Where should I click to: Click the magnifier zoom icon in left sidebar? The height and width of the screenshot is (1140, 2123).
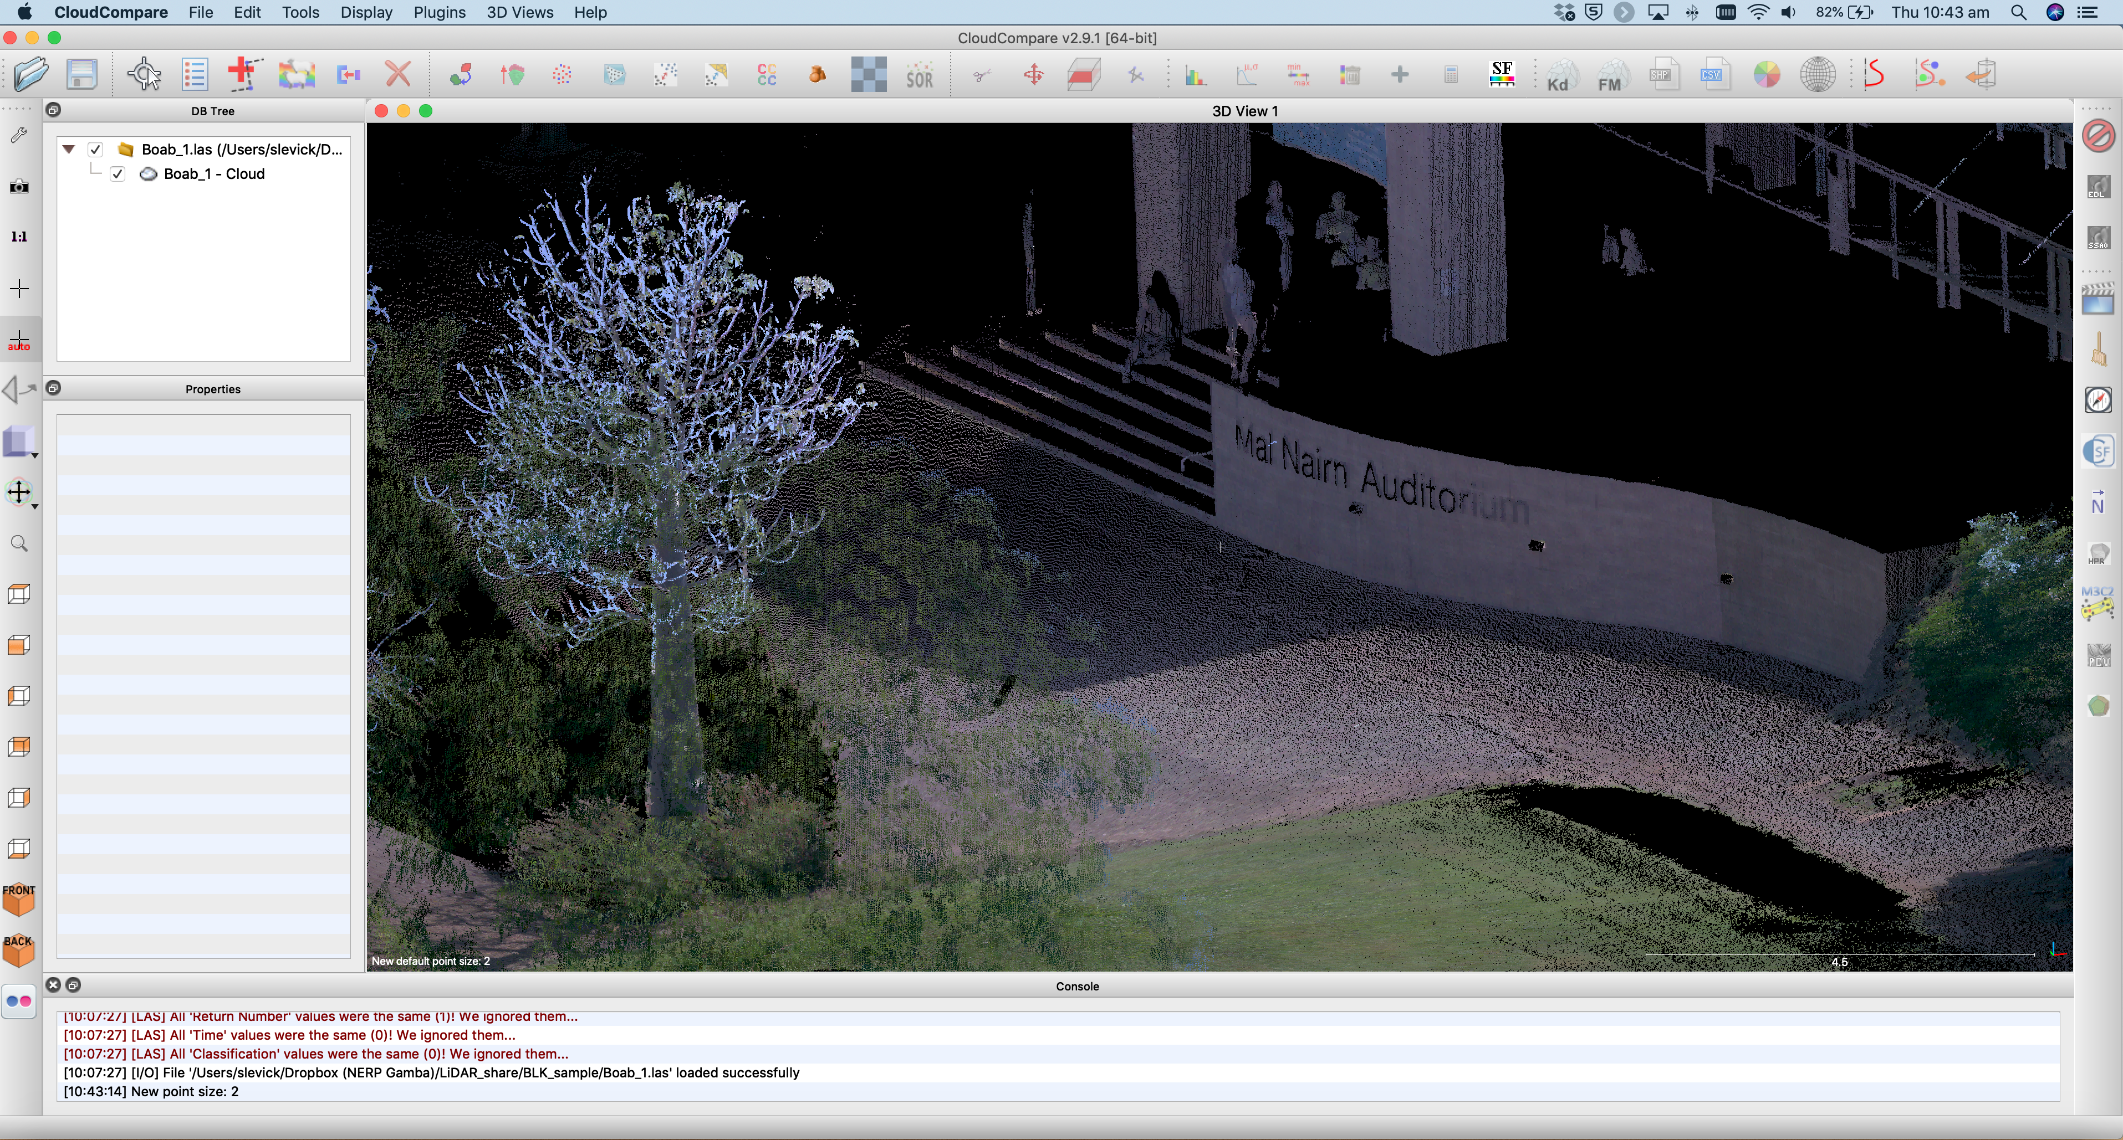pos(19,543)
